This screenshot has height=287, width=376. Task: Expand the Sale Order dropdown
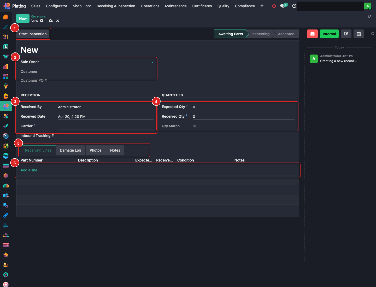pos(152,62)
